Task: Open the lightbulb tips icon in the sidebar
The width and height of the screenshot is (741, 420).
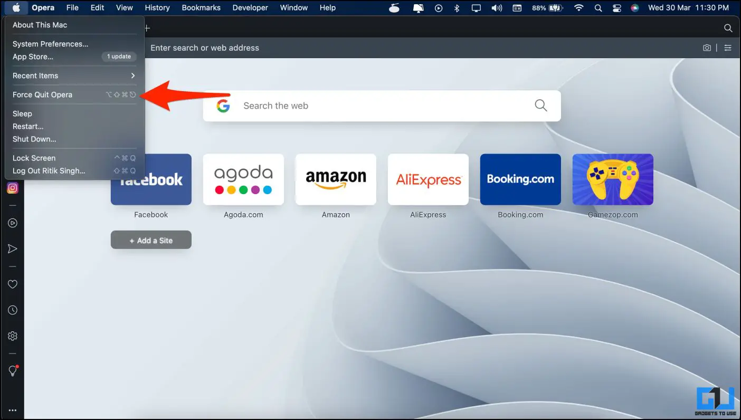Action: [x=13, y=371]
